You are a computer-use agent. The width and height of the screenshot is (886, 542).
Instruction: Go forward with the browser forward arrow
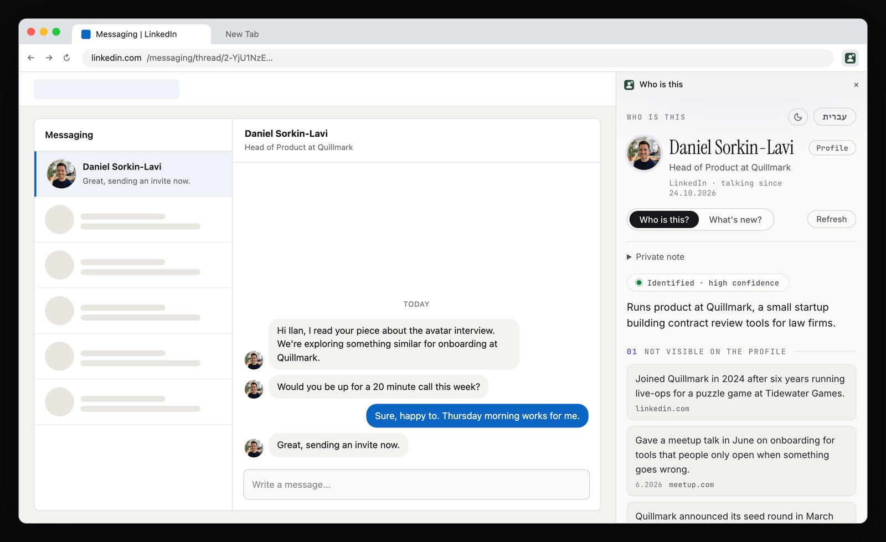[x=49, y=58]
